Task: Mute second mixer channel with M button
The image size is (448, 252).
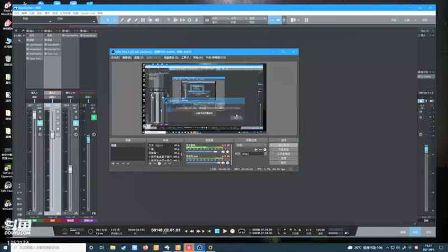Action: [x=58, y=111]
